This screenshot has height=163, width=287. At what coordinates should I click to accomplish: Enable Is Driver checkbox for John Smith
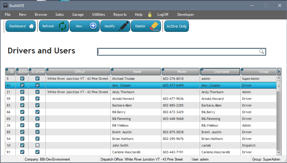click(37, 145)
